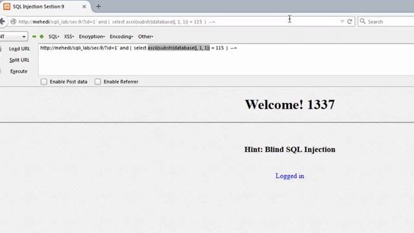
Task: Open a new tab with plus button
Action: (x=98, y=6)
